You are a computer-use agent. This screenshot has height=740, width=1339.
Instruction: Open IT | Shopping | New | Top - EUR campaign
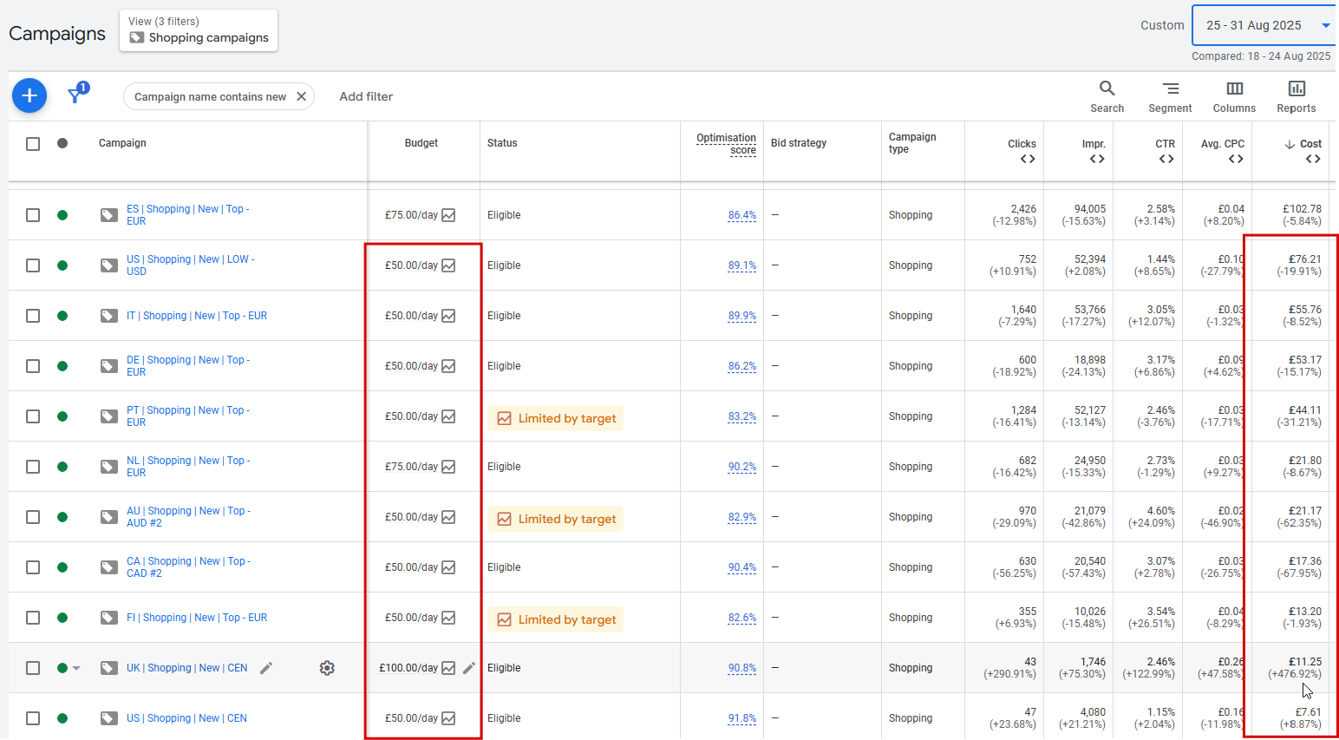197,316
